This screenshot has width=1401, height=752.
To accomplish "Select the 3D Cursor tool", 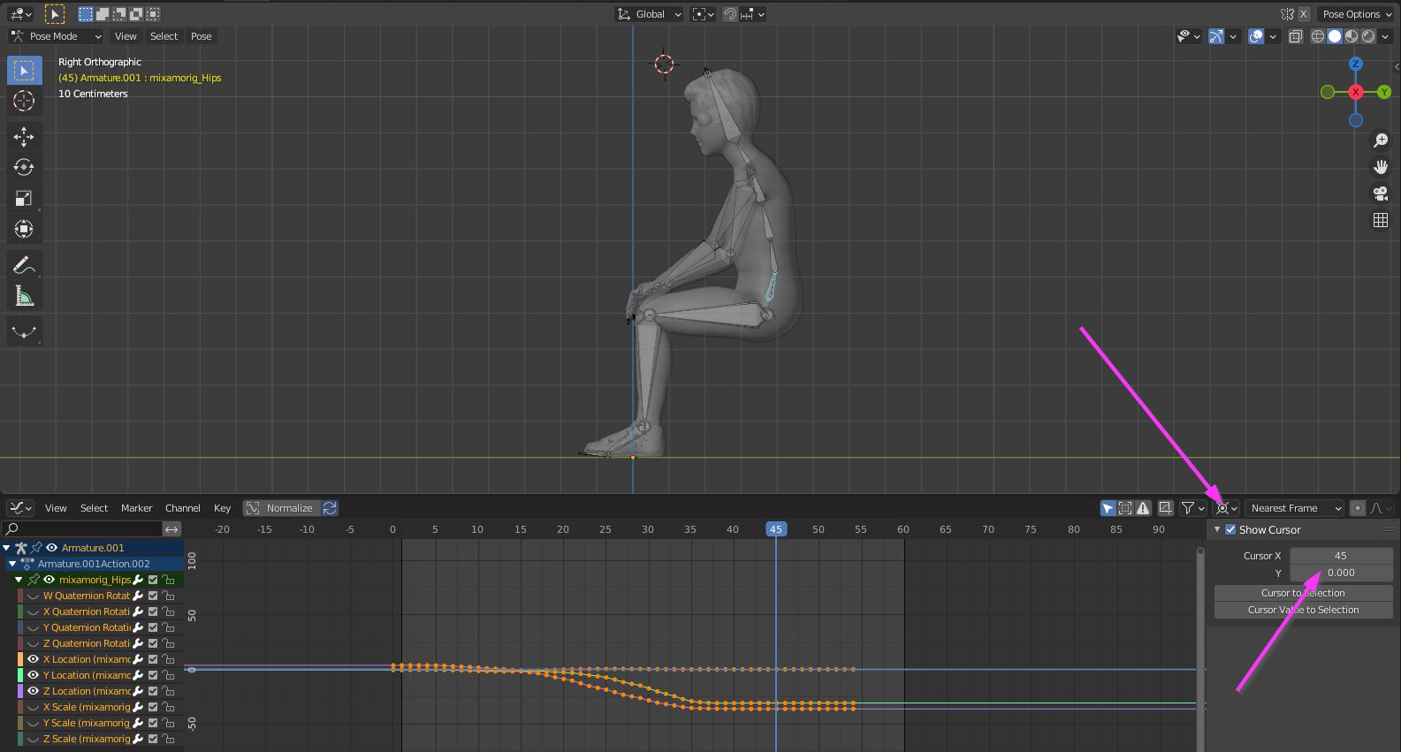I will [x=24, y=101].
